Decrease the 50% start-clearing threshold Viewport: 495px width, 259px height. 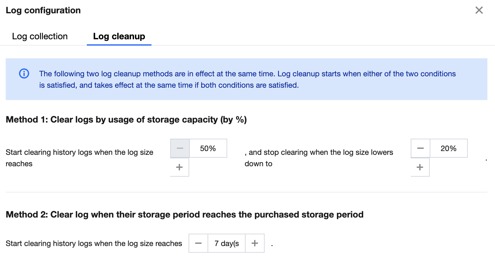click(x=180, y=148)
